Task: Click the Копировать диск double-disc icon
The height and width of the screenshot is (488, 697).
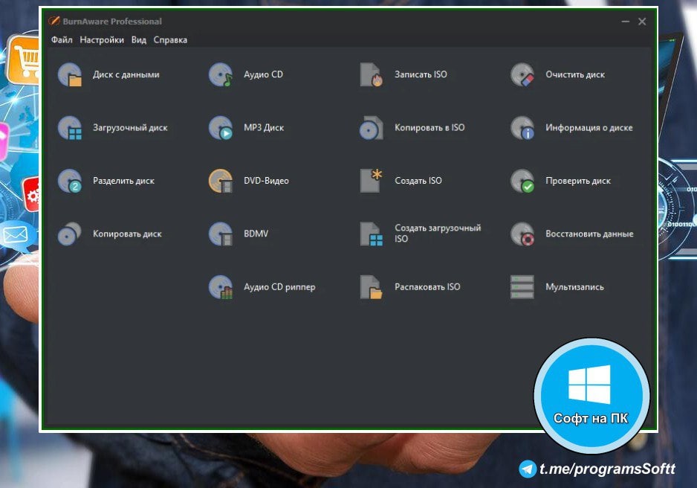Action: pos(70,234)
